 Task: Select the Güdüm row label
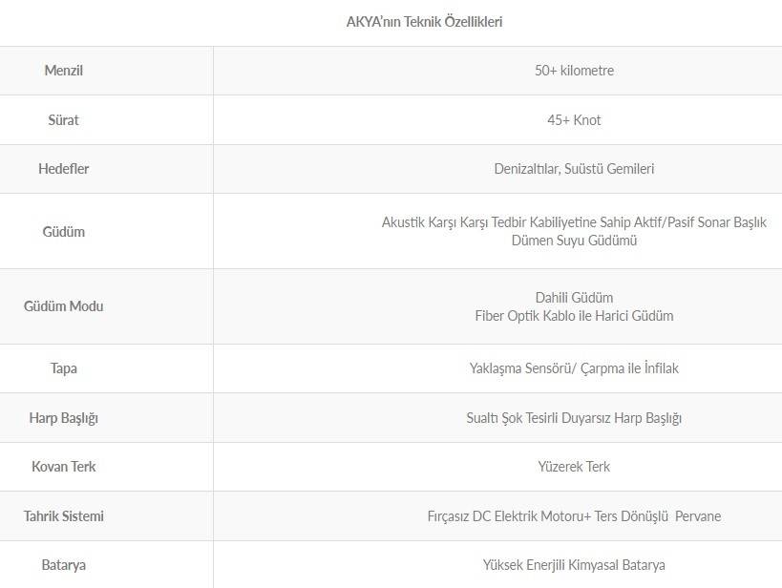pyautogui.click(x=64, y=231)
